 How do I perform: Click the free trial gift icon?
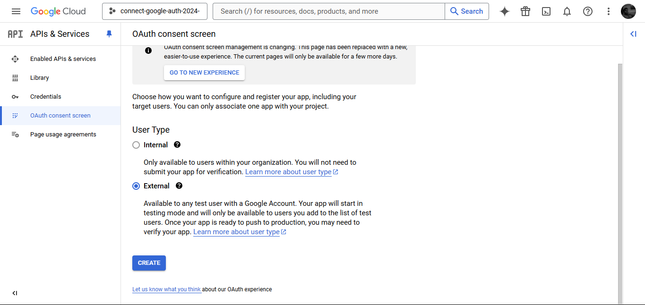click(525, 11)
